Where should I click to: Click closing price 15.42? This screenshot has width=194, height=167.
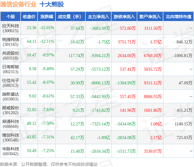pyautogui.click(x=32, y=82)
